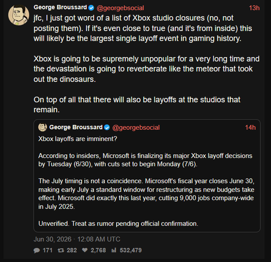Open the view count bar chart icon
Viewport: 271px width, 262px height.
(x=114, y=250)
